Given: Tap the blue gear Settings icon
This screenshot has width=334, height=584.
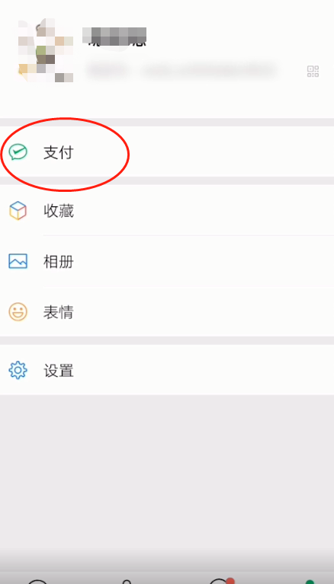Looking at the screenshot, I should 18,370.
